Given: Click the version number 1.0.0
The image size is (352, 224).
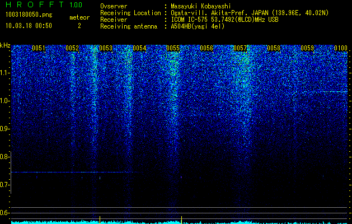Looking at the screenshot, I should coord(76,5).
